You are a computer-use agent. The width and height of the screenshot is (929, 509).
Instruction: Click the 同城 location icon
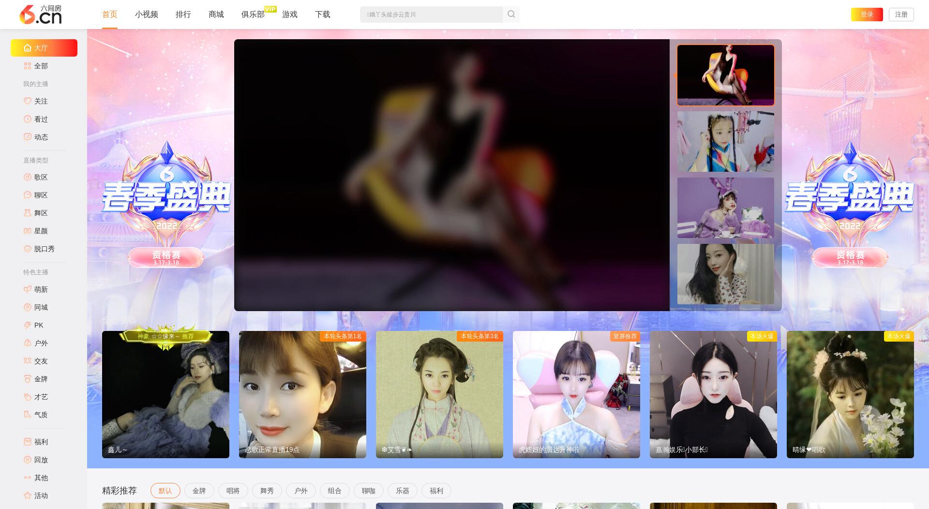pyautogui.click(x=28, y=307)
